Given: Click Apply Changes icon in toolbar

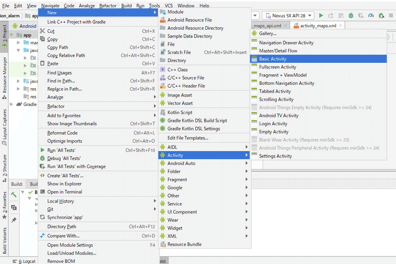Looking at the screenshot, I should tap(331, 16).
